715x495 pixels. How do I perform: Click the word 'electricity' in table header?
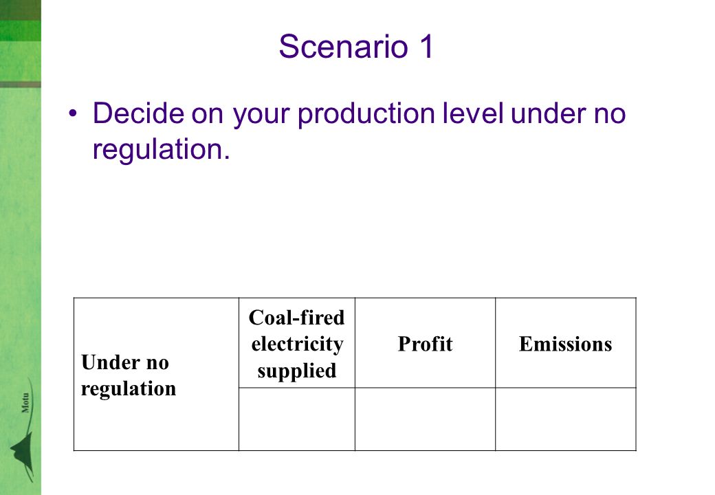point(297,344)
